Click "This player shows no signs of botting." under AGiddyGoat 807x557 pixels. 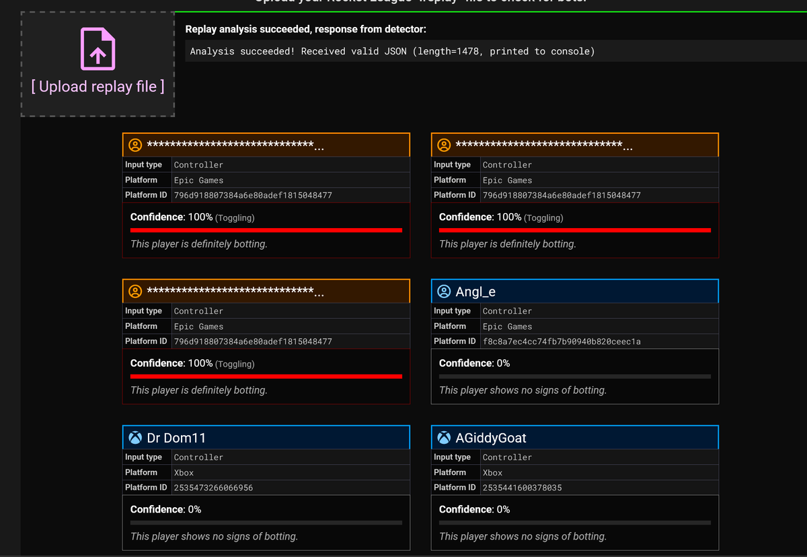[523, 536]
